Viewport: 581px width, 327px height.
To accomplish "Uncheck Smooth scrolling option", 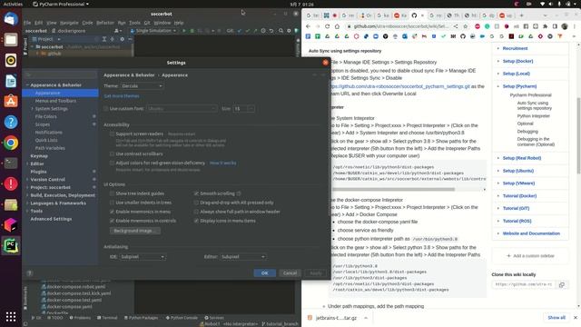I will click(x=196, y=193).
